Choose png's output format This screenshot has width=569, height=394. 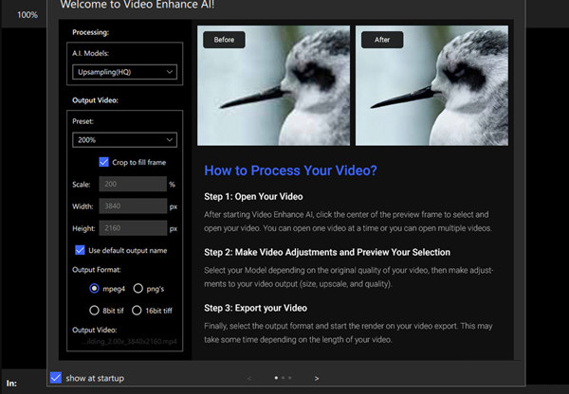138,288
